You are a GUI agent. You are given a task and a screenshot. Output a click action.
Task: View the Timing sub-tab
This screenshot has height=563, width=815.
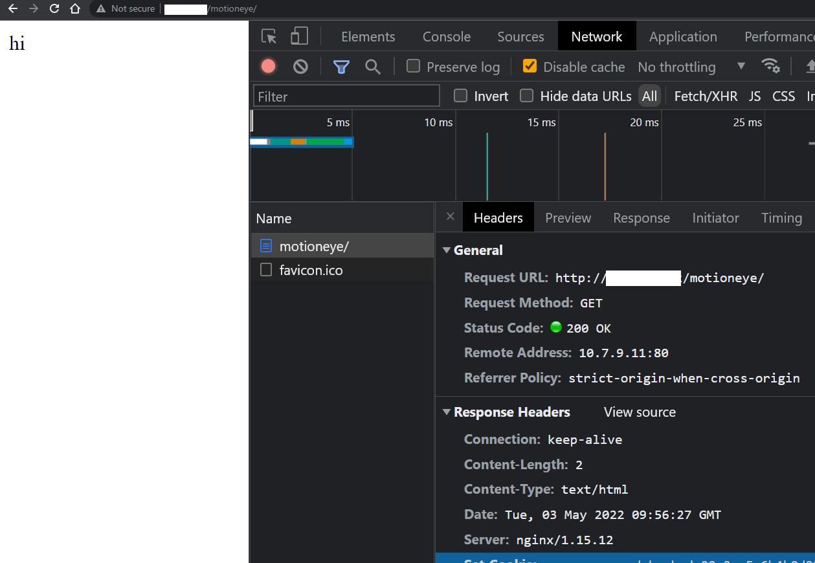[x=781, y=217]
